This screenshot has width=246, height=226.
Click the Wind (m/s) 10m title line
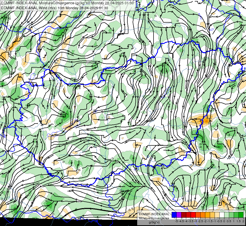coord(55,8)
